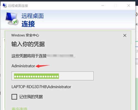Click the password input field
This screenshot has width=138, height=110.
click(x=52, y=76)
